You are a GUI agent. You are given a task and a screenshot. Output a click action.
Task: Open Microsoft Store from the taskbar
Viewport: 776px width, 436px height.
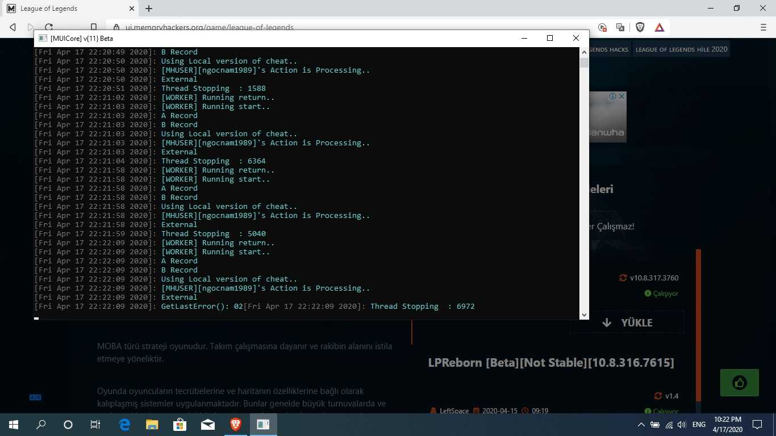[180, 425]
